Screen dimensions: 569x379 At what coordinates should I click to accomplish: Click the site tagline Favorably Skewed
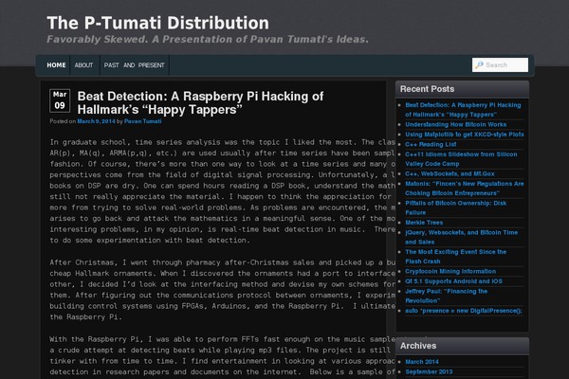[x=208, y=39]
